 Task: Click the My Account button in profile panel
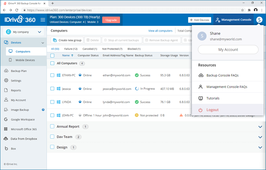228,50
